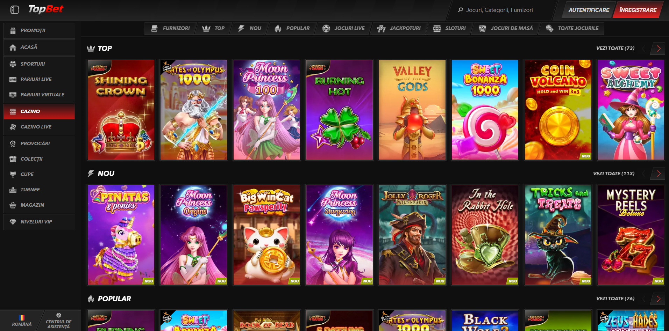669x331 pixels.
Task: Switch to the Jackpoturi category tab
Action: click(x=399, y=28)
